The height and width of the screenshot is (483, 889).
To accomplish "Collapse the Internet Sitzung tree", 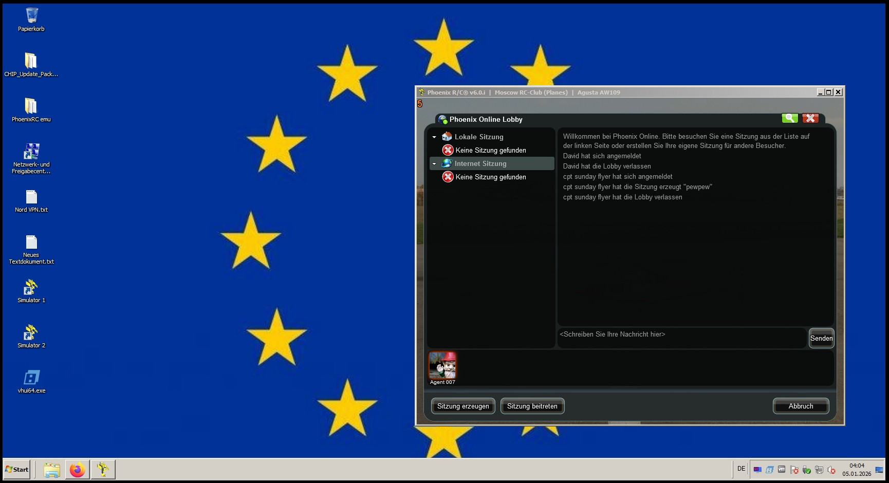I will 434,163.
